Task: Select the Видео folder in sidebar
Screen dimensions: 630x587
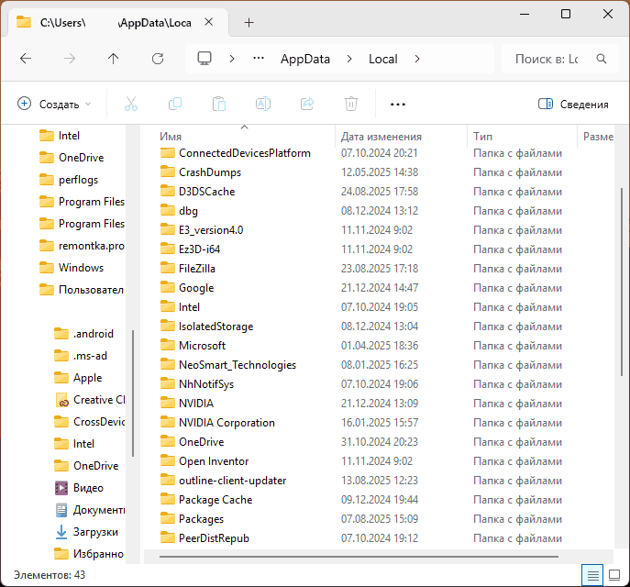Action: tap(79, 488)
